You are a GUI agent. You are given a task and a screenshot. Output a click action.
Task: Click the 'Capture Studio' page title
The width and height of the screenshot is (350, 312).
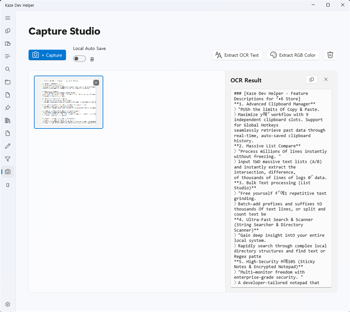pyautogui.click(x=64, y=31)
